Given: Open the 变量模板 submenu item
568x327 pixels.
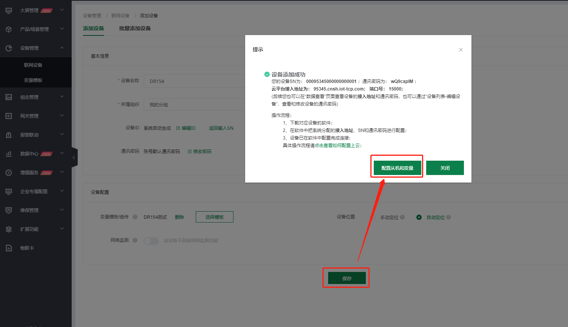Looking at the screenshot, I should pos(33,80).
